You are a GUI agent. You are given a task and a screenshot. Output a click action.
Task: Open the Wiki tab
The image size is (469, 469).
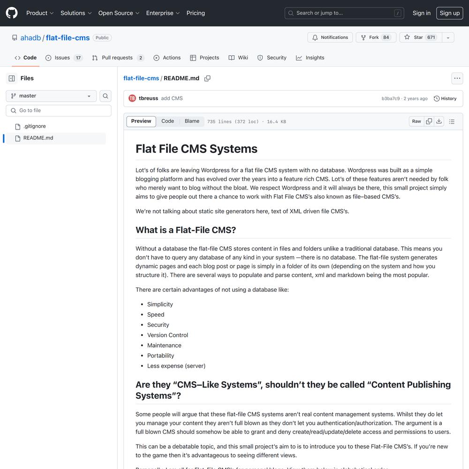click(238, 58)
